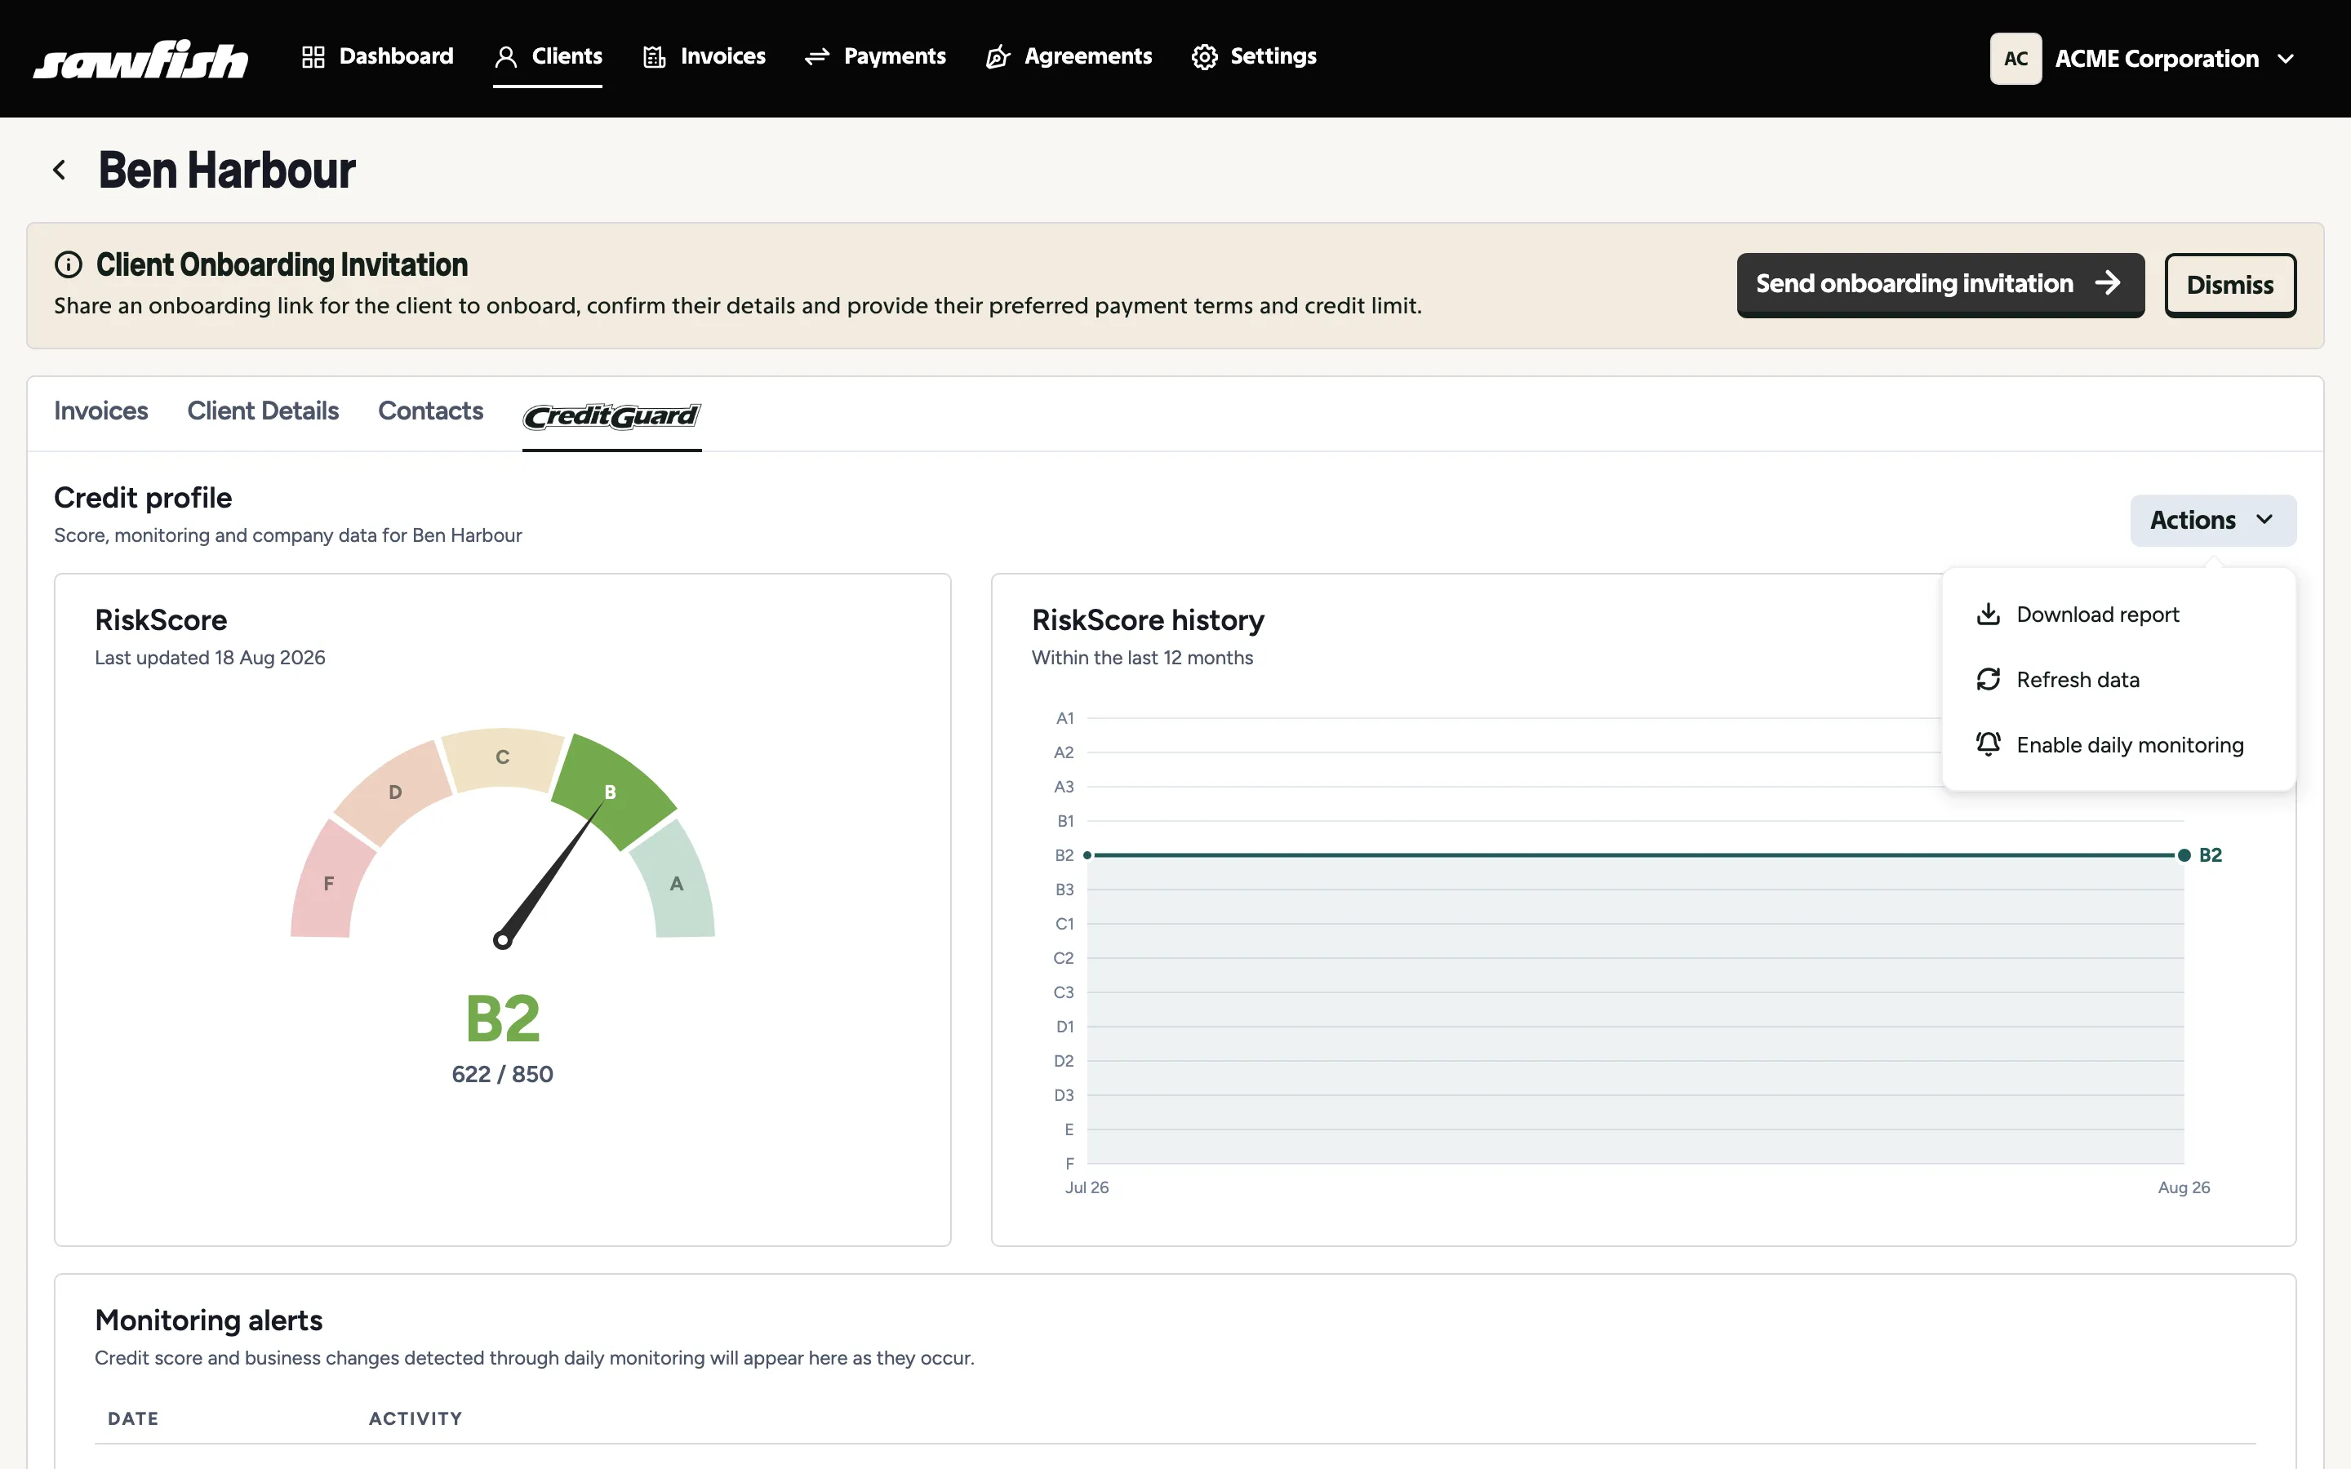Go back using the arrow beside Ben Harbour
Screen dimensions: 2351x1469
tap(60, 170)
